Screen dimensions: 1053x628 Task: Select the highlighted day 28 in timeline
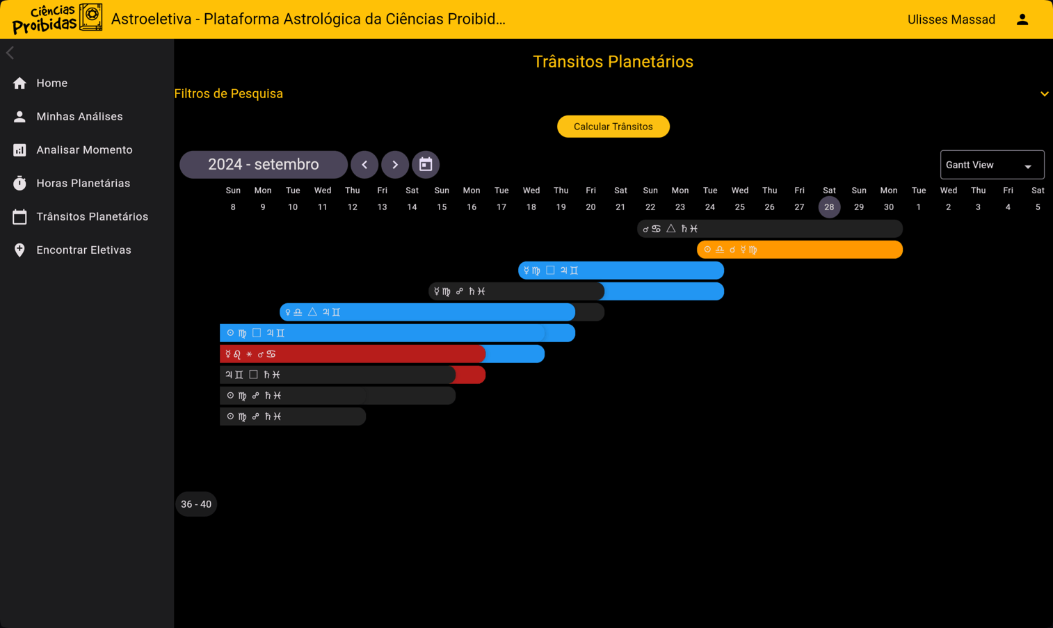[x=829, y=207]
